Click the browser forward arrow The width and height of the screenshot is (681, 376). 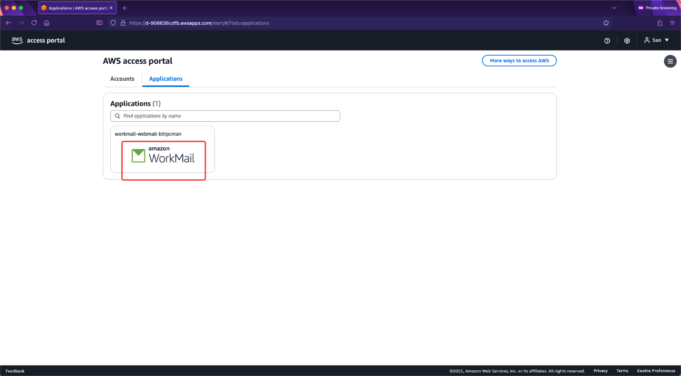(21, 23)
